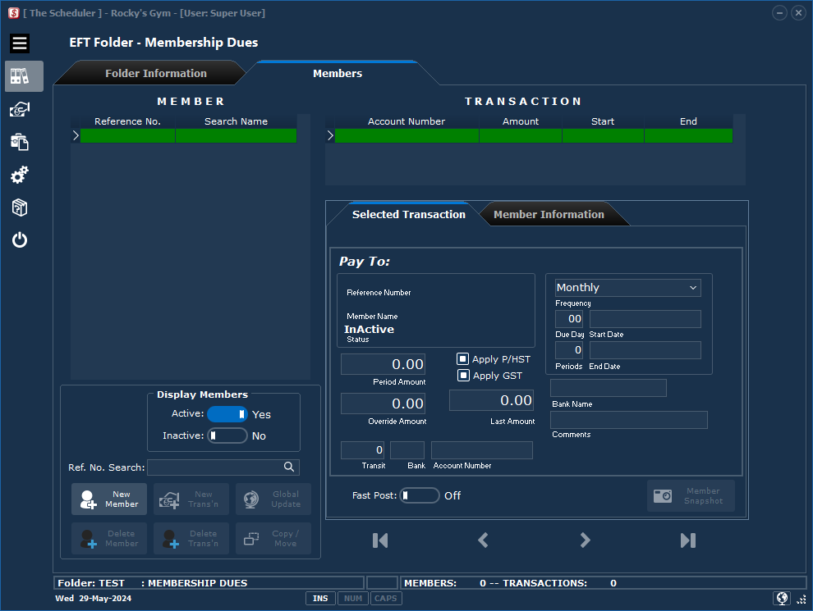Close the Scheduler window

(798, 13)
